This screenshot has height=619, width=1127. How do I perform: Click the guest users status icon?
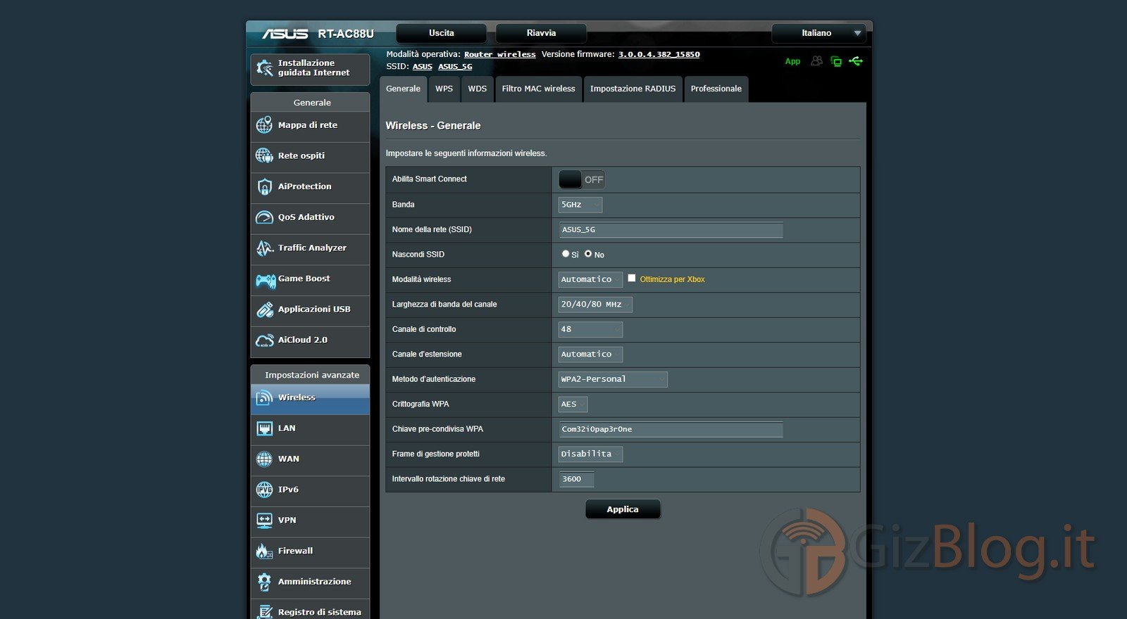(816, 61)
